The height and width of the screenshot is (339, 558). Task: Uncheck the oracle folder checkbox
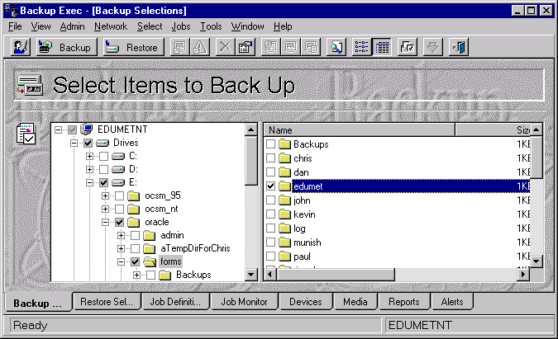click(x=120, y=222)
